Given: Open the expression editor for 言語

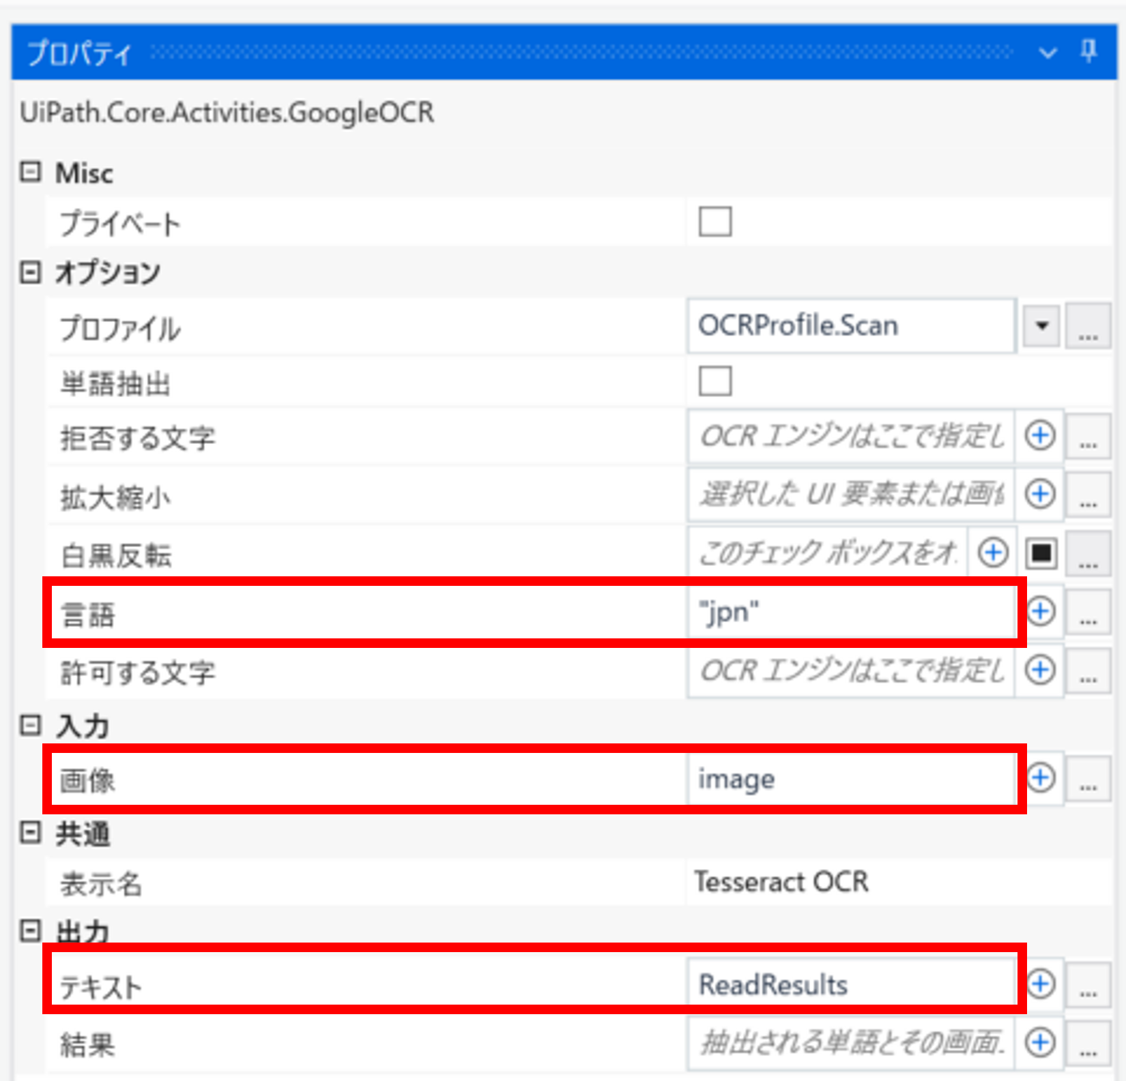Looking at the screenshot, I should coord(1088,612).
